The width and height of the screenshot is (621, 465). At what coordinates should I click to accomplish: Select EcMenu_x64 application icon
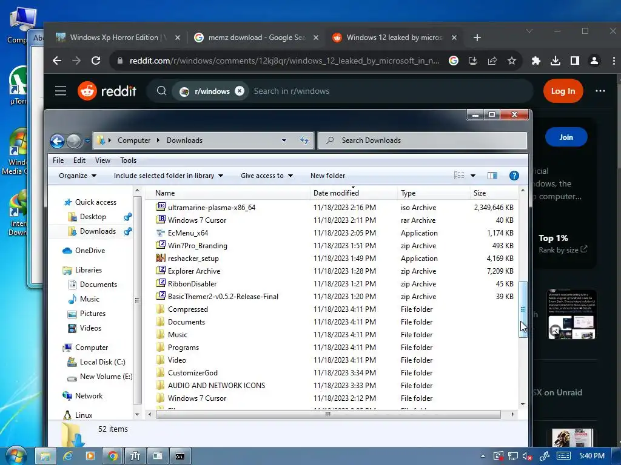click(x=161, y=232)
